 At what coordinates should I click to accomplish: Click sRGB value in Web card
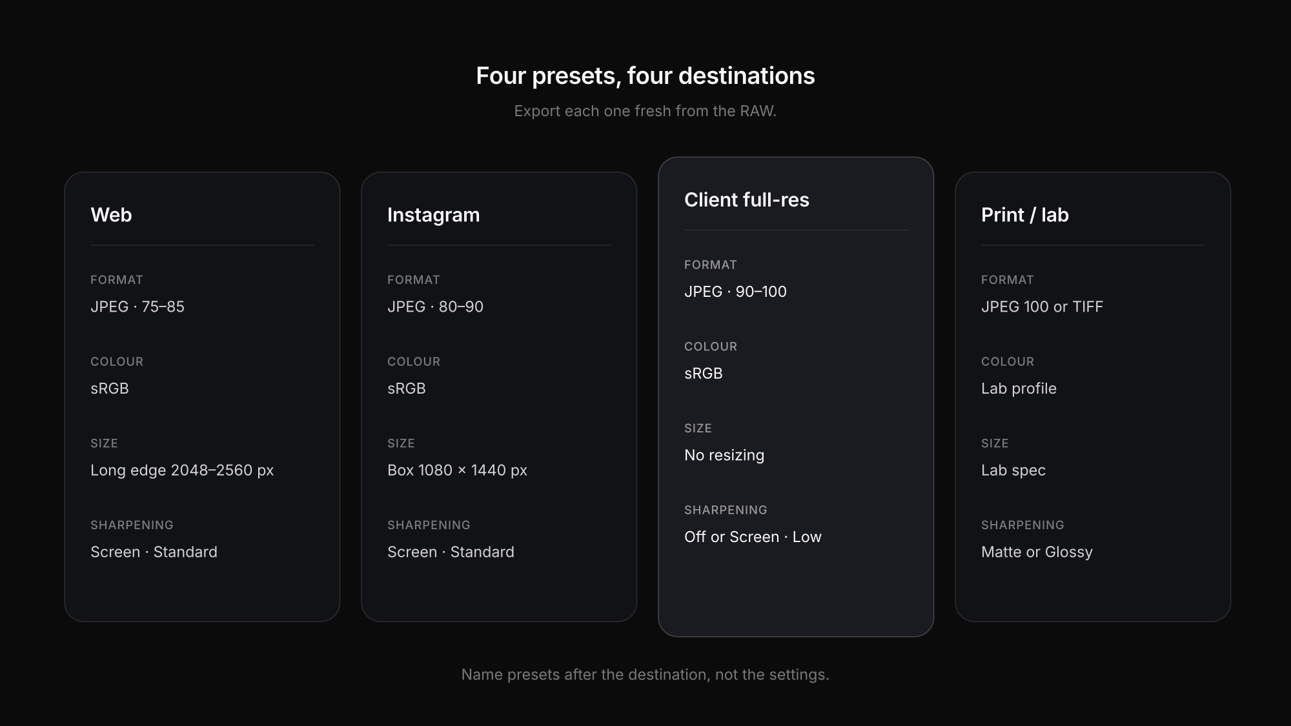(x=110, y=388)
